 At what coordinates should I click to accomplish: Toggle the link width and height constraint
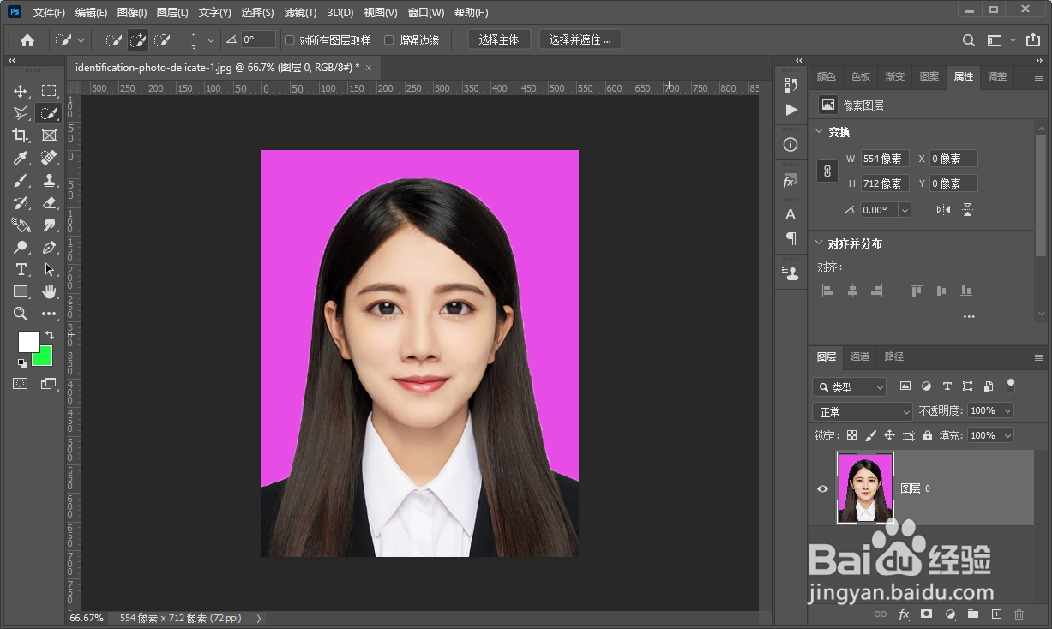827,171
